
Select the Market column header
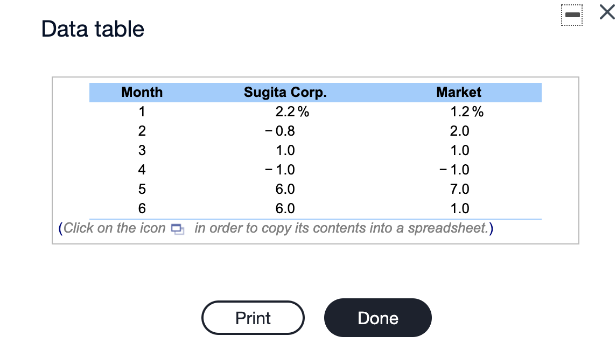pos(458,92)
